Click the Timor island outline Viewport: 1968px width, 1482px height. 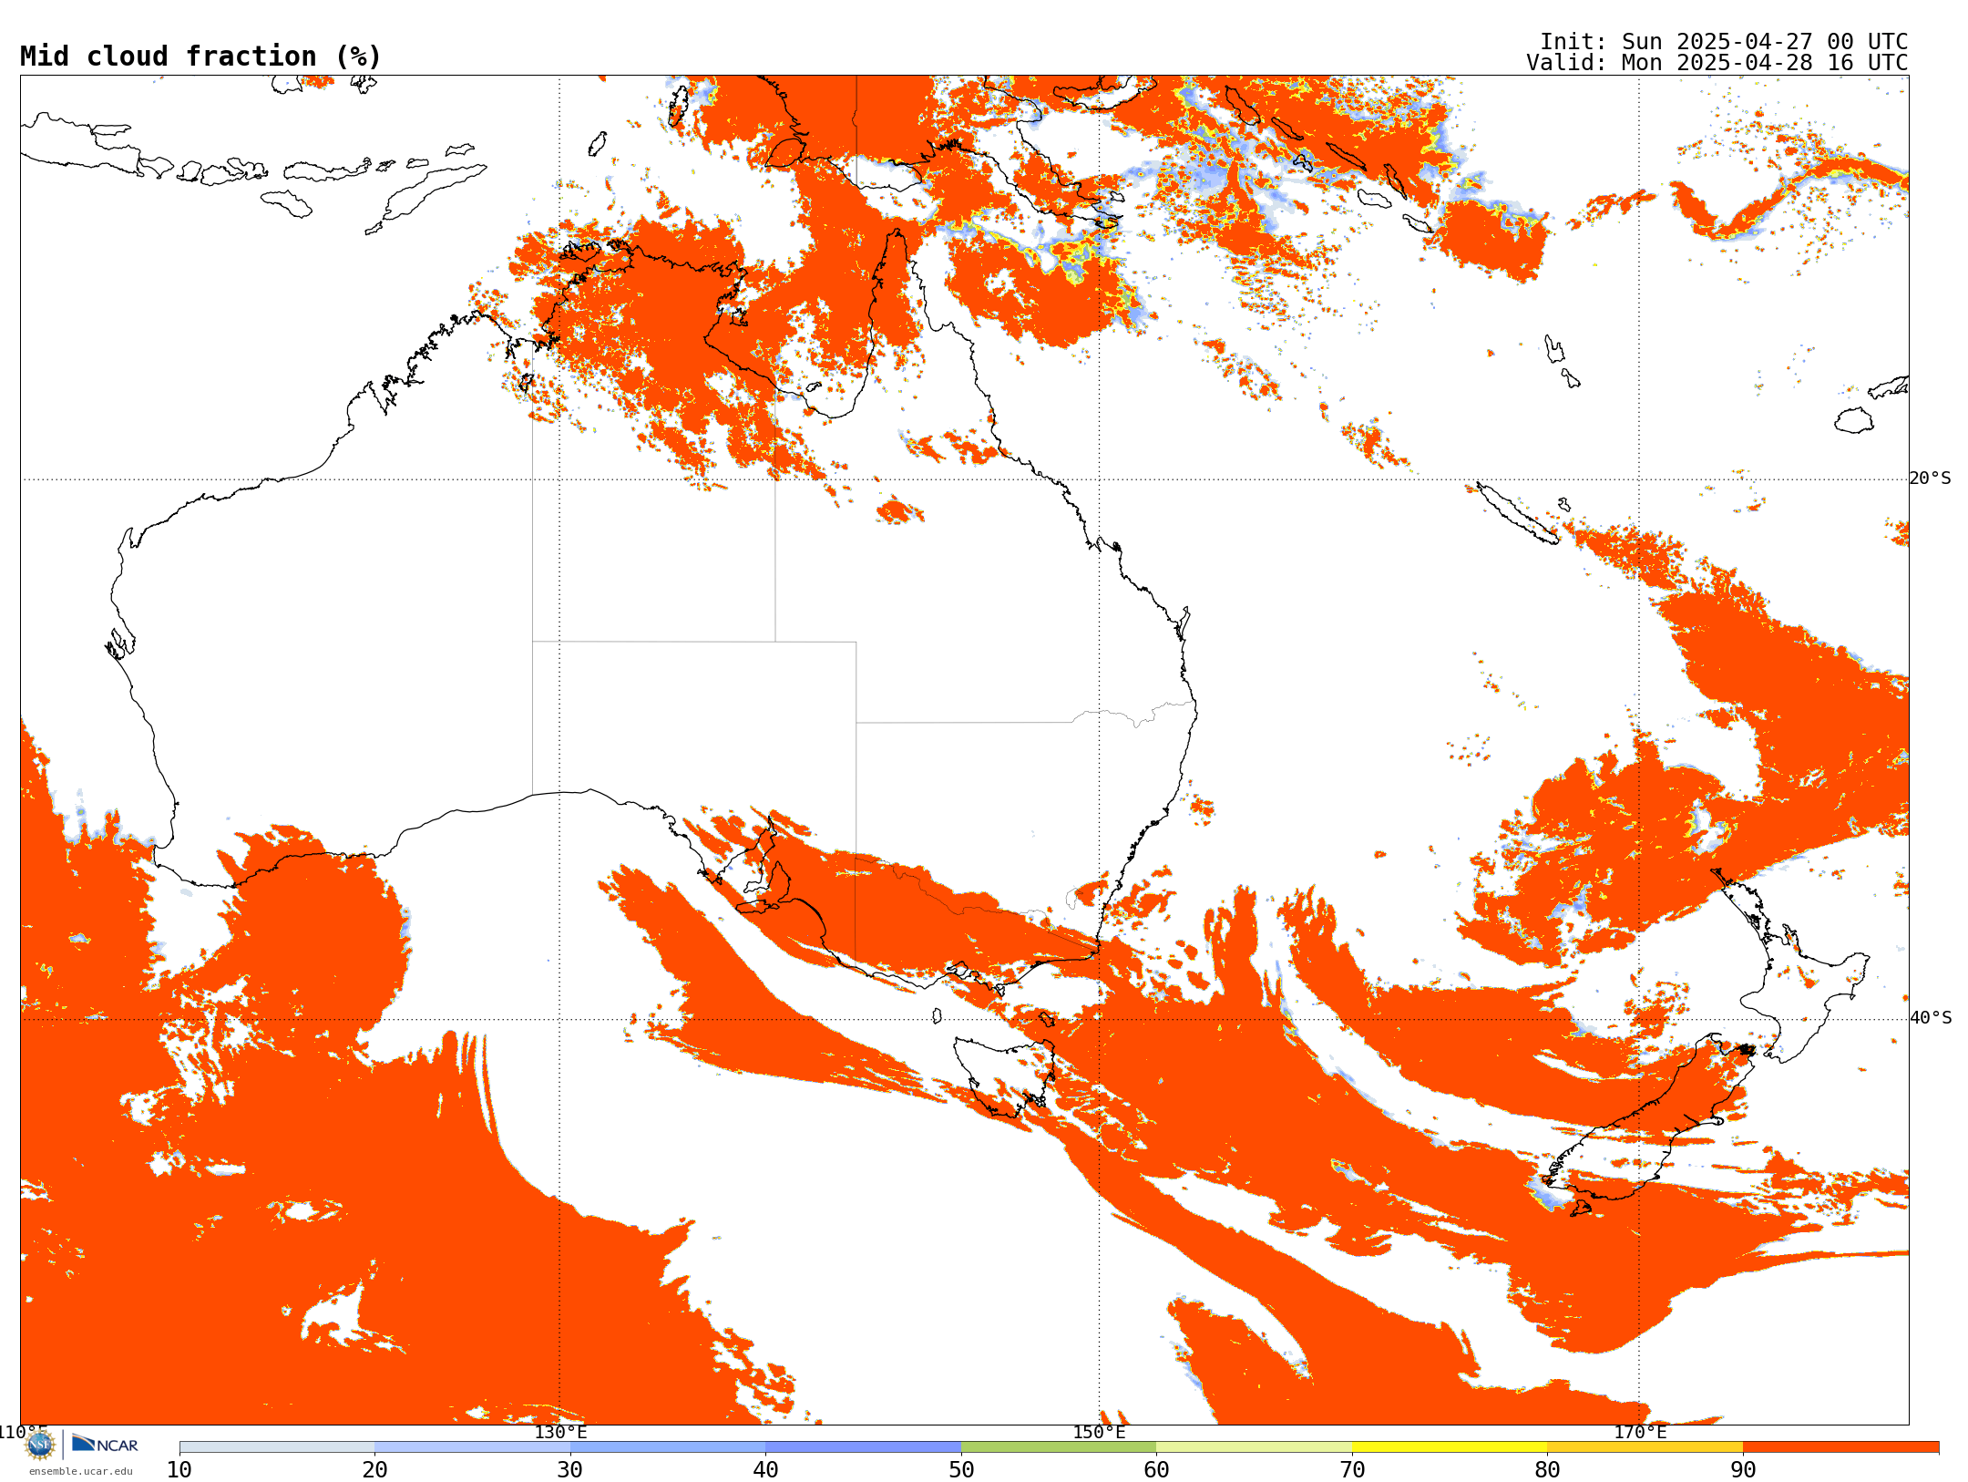click(x=425, y=199)
